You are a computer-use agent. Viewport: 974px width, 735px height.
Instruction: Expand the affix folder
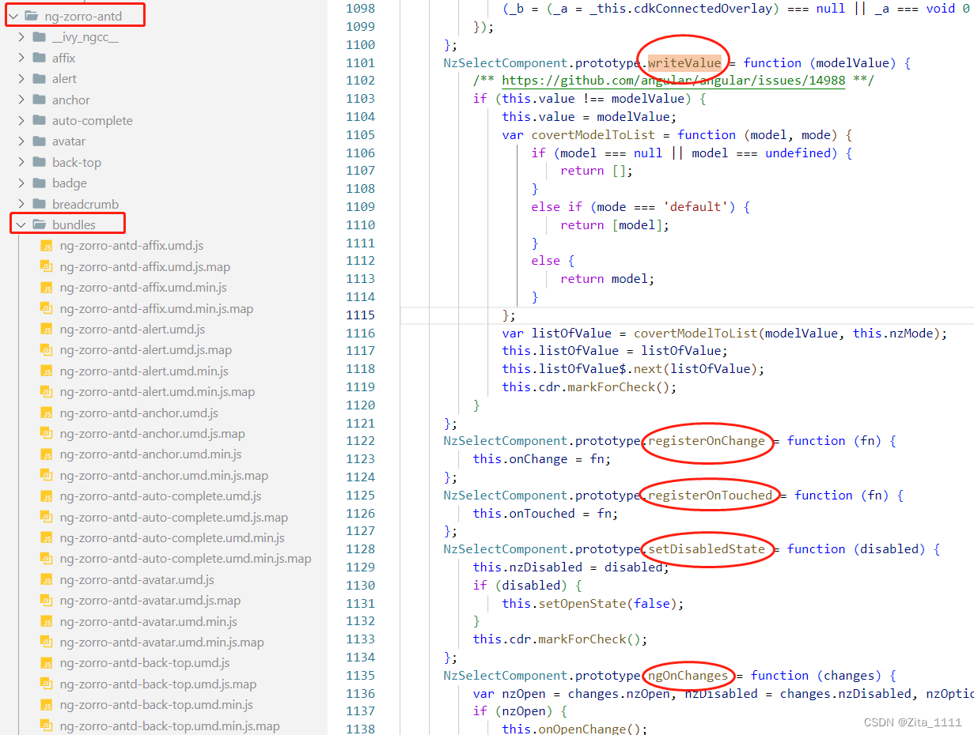[x=20, y=57]
